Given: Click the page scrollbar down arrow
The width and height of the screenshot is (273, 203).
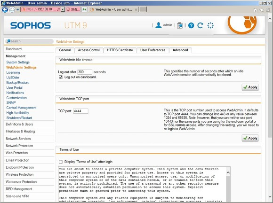Looking at the screenshot, I should [x=270, y=197].
